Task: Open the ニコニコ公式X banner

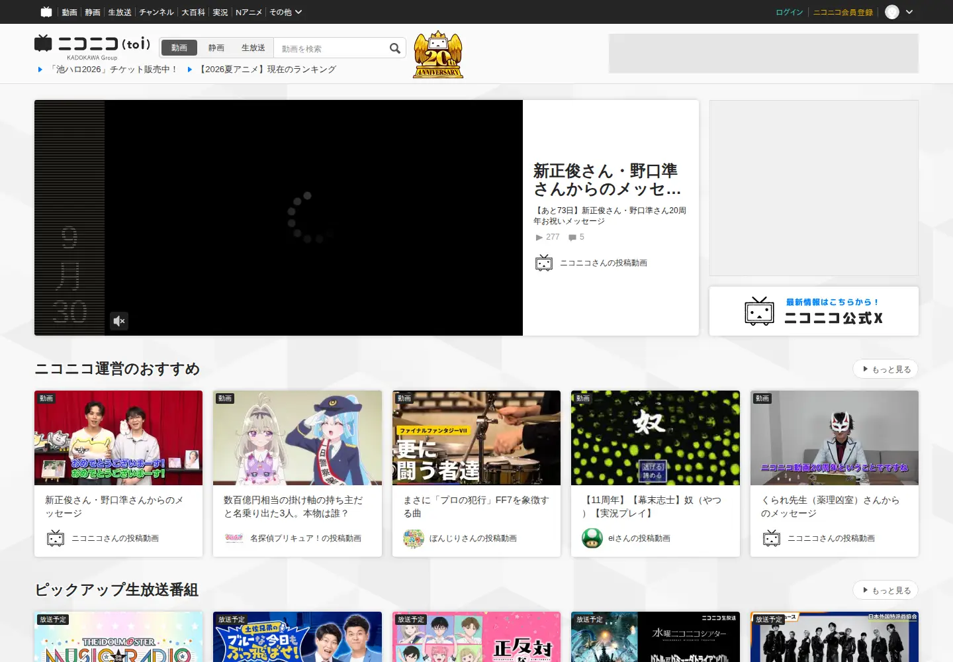Action: tap(814, 311)
